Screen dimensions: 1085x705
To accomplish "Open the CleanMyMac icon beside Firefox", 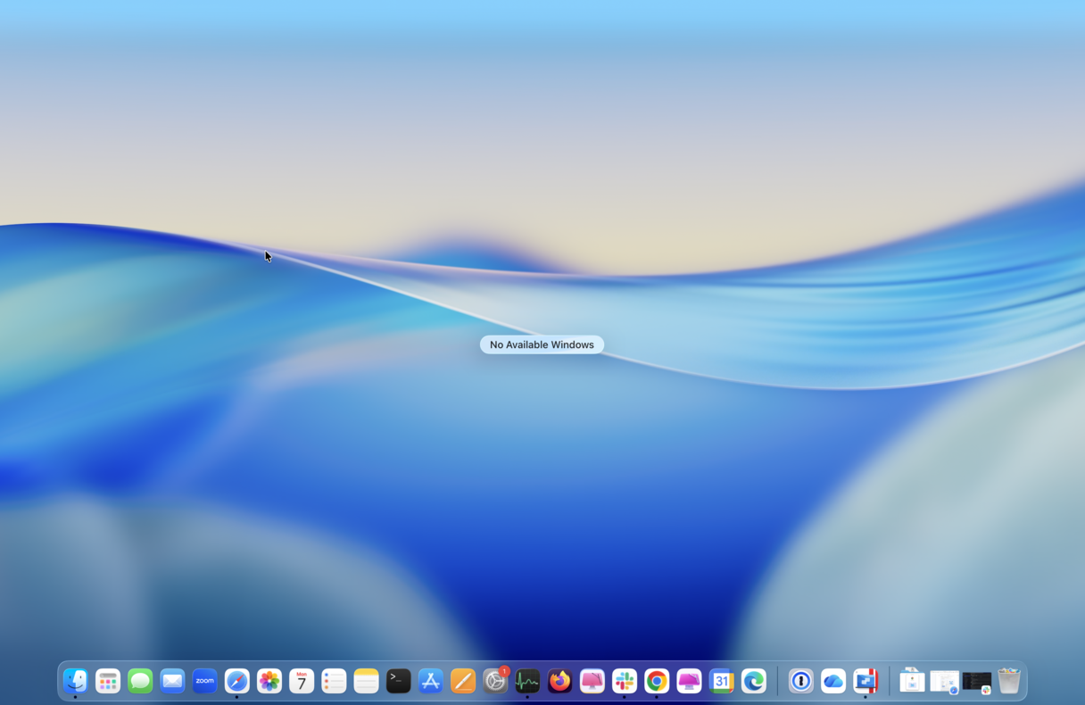I will pyautogui.click(x=592, y=681).
